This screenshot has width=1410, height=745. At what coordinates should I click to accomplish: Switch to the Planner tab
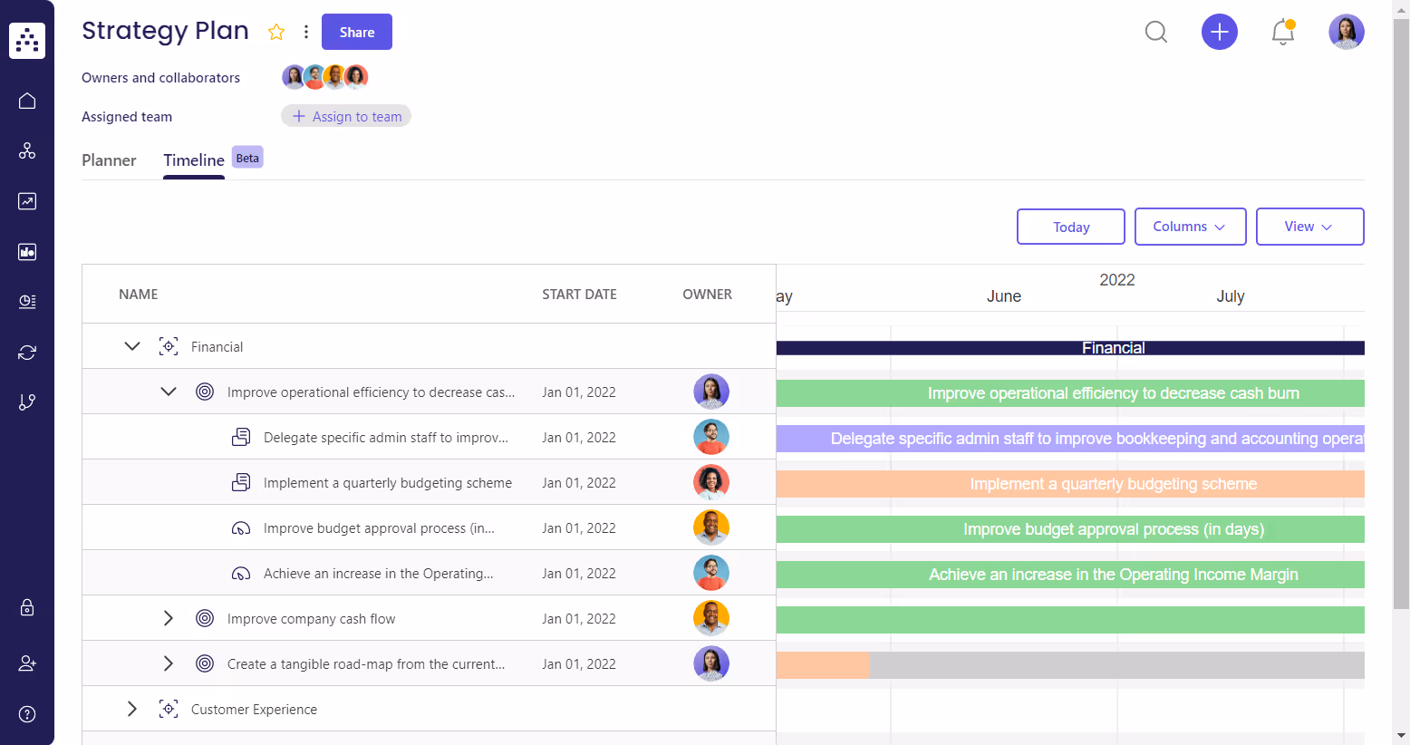point(109,160)
